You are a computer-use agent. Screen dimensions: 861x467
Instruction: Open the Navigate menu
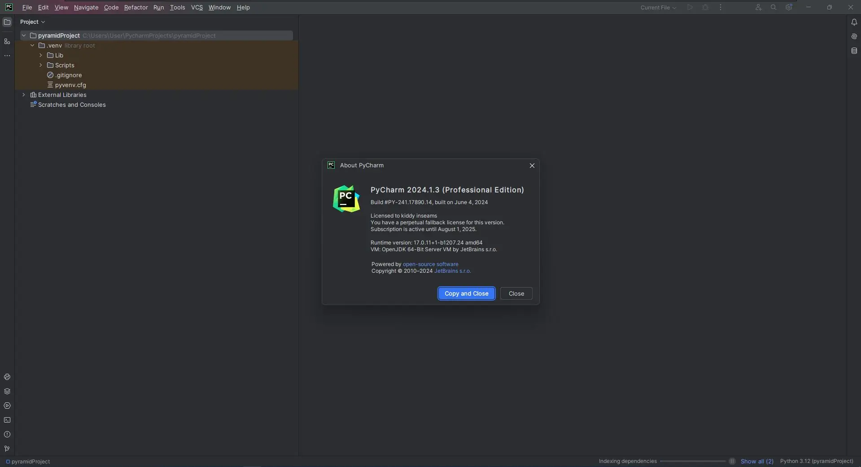tap(86, 8)
